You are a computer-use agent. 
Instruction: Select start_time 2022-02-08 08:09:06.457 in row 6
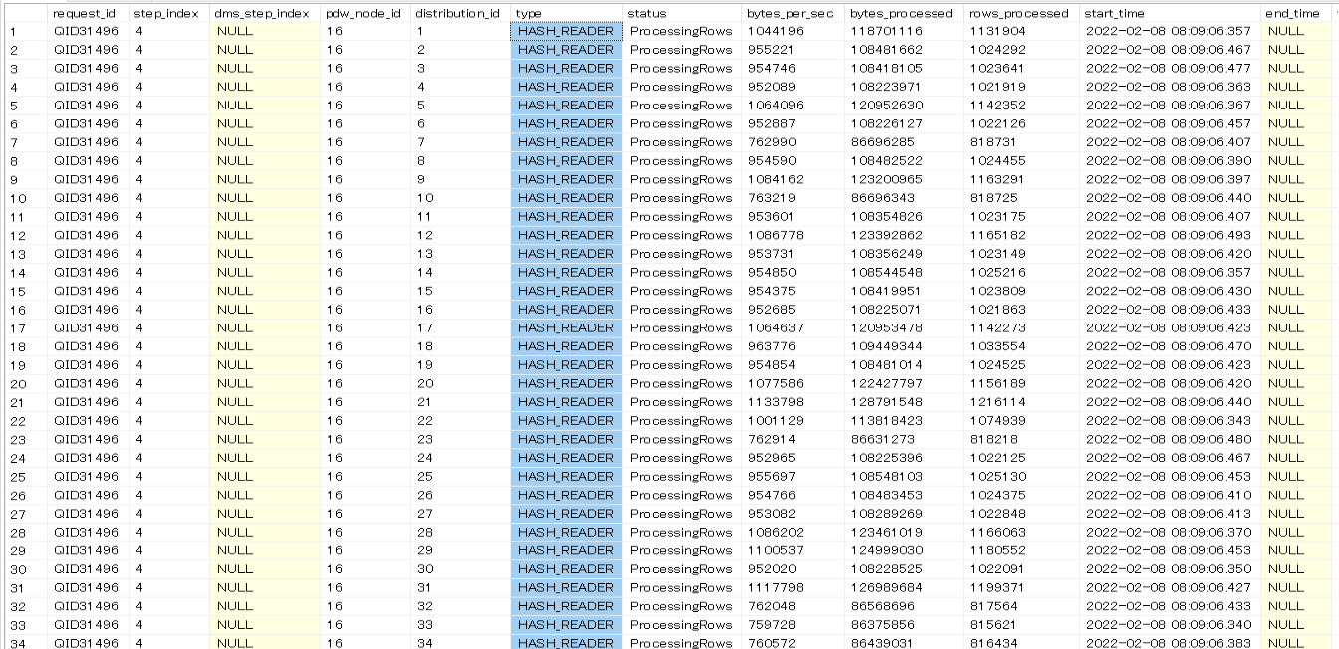[x=1169, y=124]
